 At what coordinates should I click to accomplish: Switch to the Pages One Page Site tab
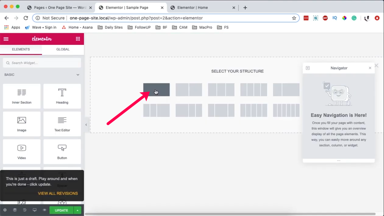60,8
